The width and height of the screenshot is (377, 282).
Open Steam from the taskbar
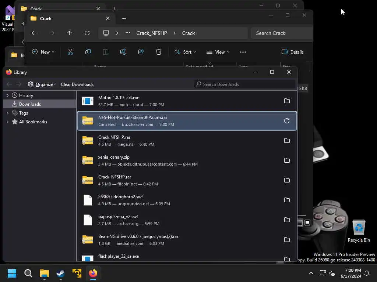(60, 273)
